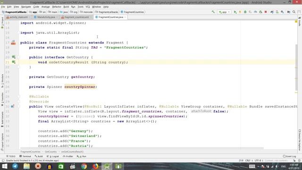The width and height of the screenshot is (302, 170).
Task: Click the UTF-8 encoding selector
Action: coord(259,161)
